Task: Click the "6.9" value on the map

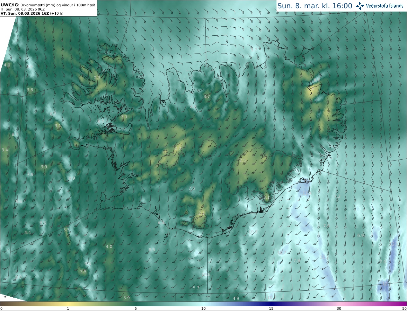Action: (x=361, y=235)
